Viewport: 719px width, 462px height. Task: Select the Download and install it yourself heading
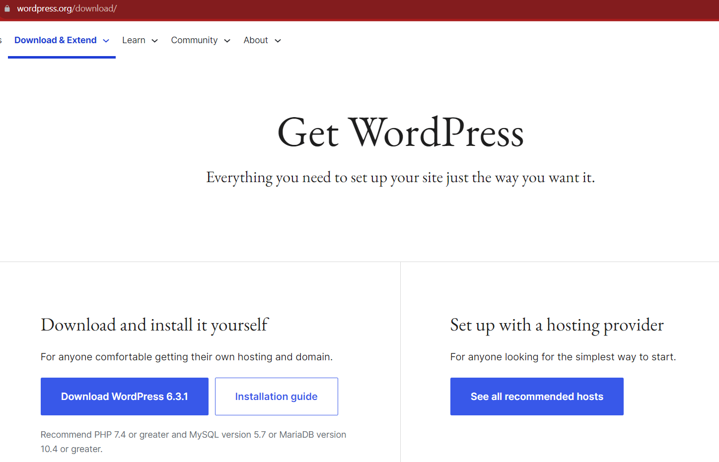pos(154,325)
